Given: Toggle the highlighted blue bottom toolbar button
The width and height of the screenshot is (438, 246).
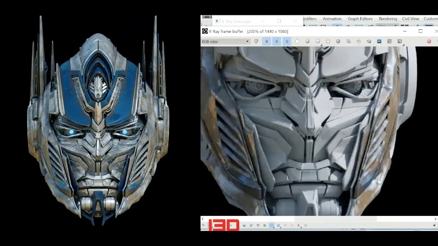Looking at the screenshot, I should tap(271, 225).
